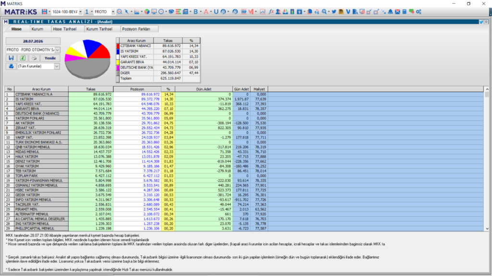Click the table's vertical scrollbar down arrow

(487, 229)
